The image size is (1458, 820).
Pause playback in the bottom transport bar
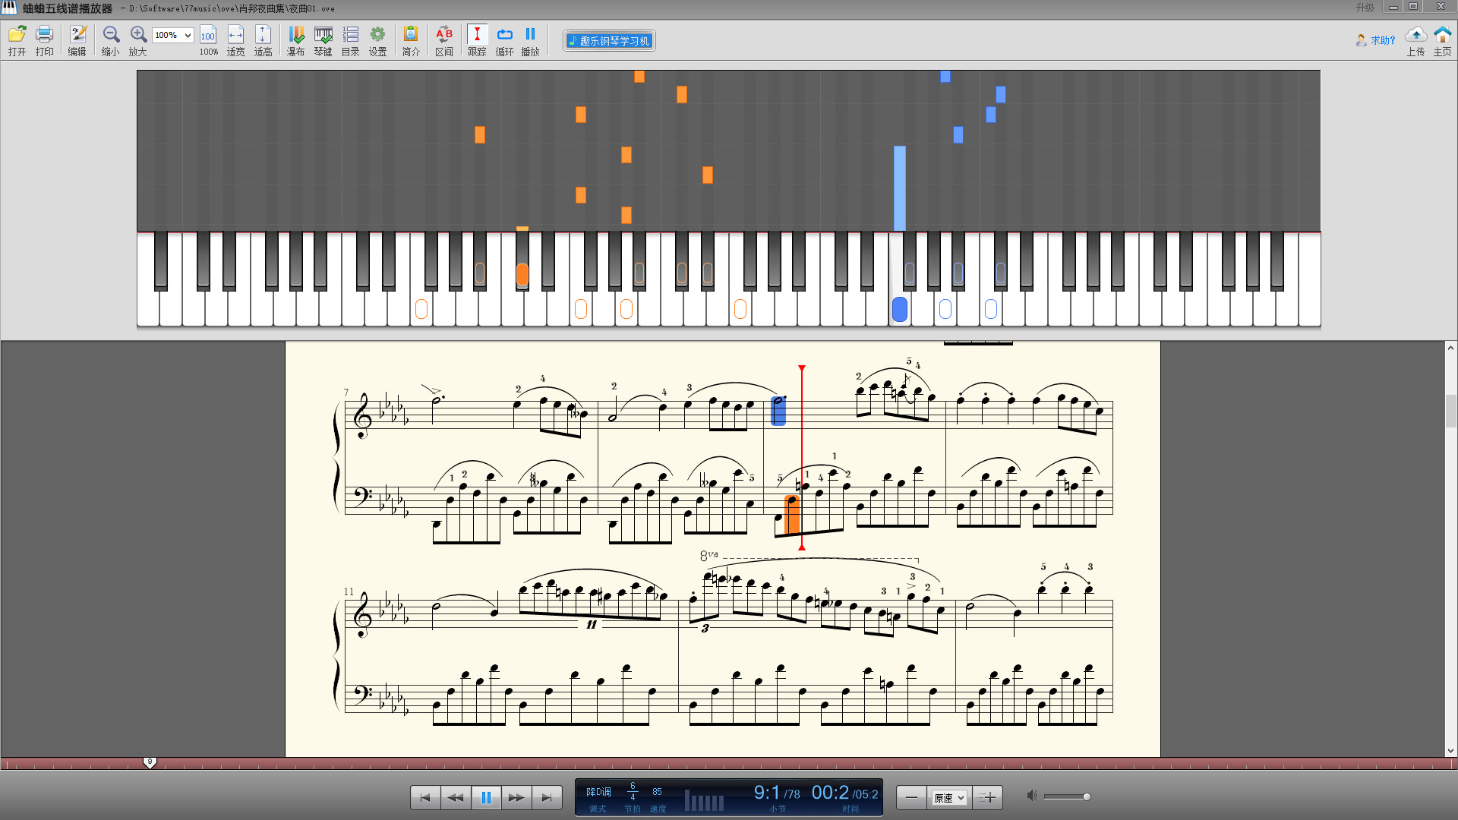point(486,797)
